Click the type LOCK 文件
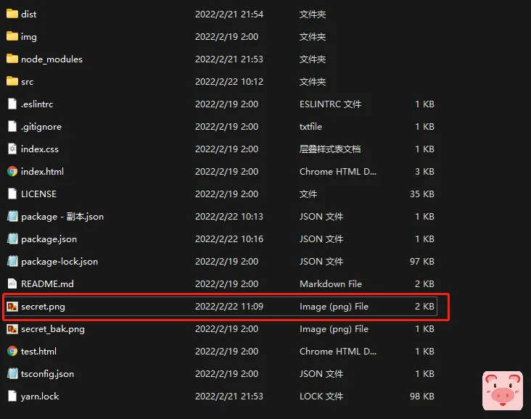 [321, 396]
